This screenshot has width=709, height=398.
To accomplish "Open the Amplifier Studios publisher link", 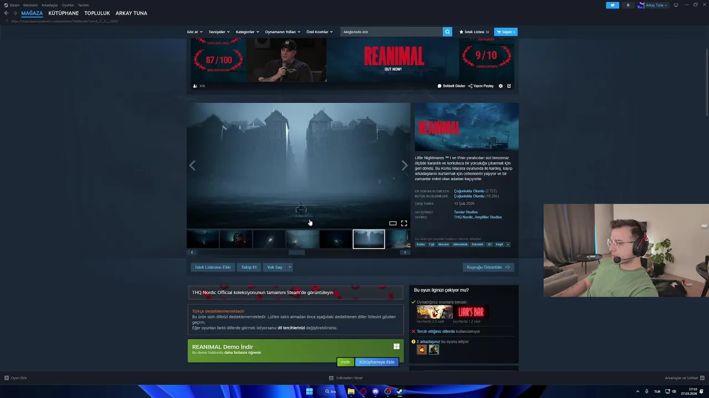I will coord(489,217).
